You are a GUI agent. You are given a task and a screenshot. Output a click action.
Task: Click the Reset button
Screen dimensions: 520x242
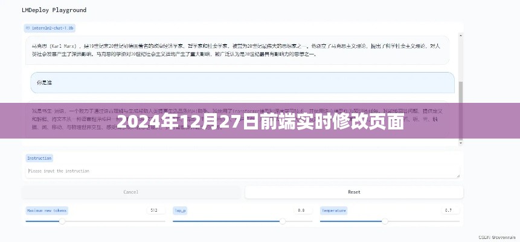pos(354,192)
